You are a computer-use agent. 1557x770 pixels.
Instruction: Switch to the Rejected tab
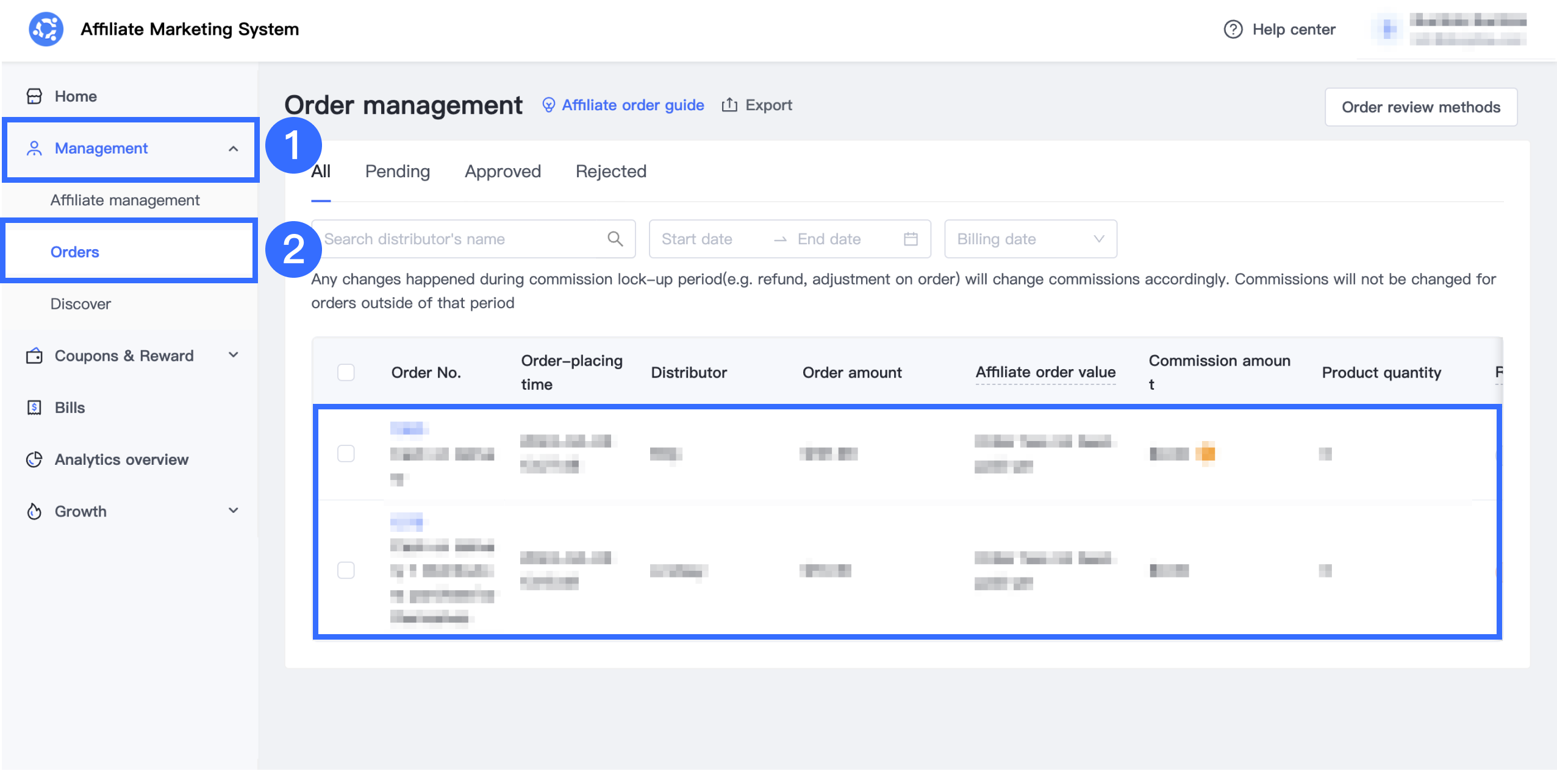610,171
